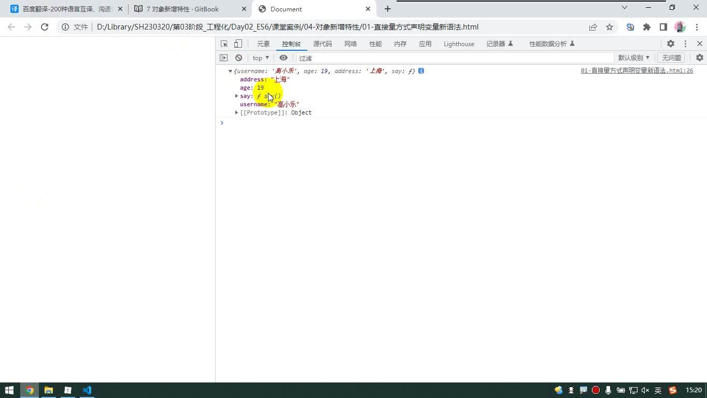Click the live expression eye icon
The height and width of the screenshot is (398, 707).
pyautogui.click(x=284, y=58)
